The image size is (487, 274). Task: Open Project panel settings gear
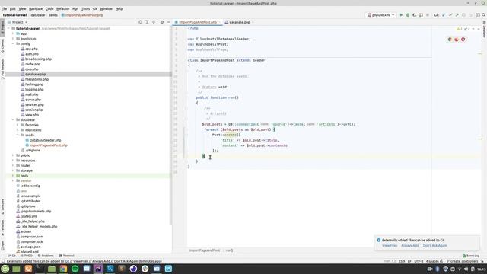coord(162,22)
